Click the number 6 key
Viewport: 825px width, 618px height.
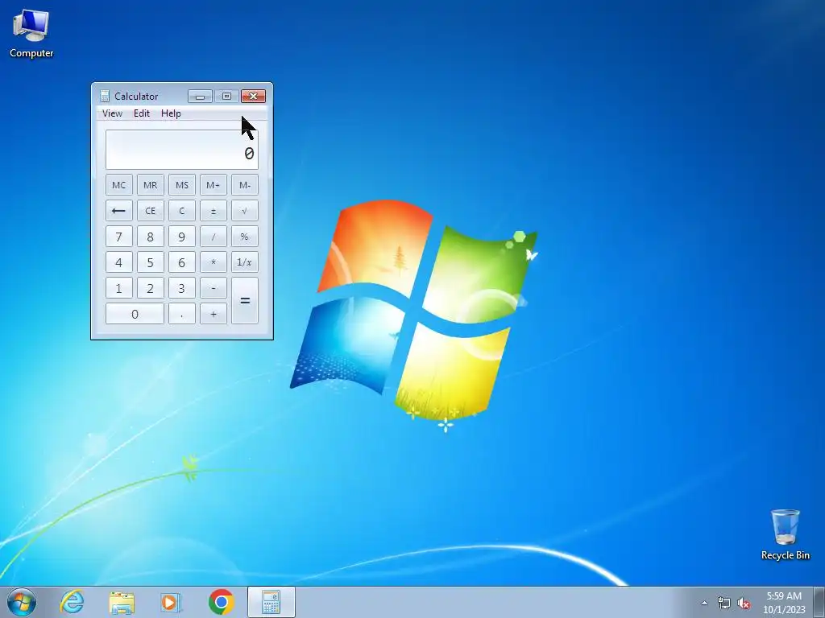182,262
